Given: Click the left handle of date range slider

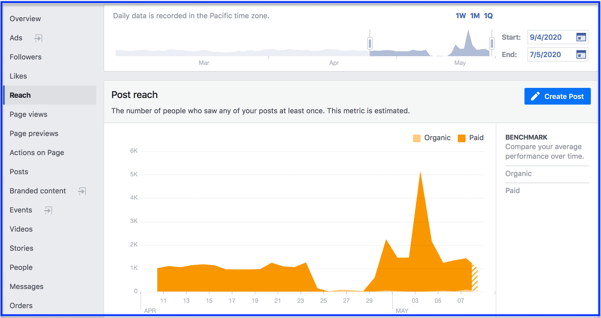Looking at the screenshot, I should 370,43.
